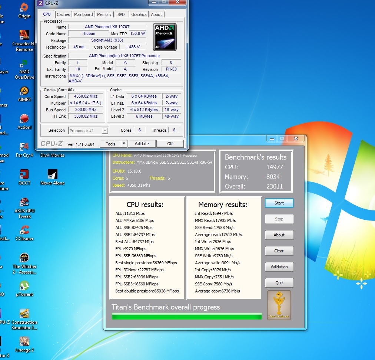The image size is (375, 360).
Task: Launch ASUS GPU Tweak icon
Action: [24, 208]
